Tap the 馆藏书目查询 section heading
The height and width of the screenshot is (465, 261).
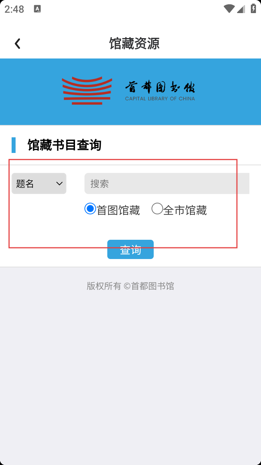65,145
